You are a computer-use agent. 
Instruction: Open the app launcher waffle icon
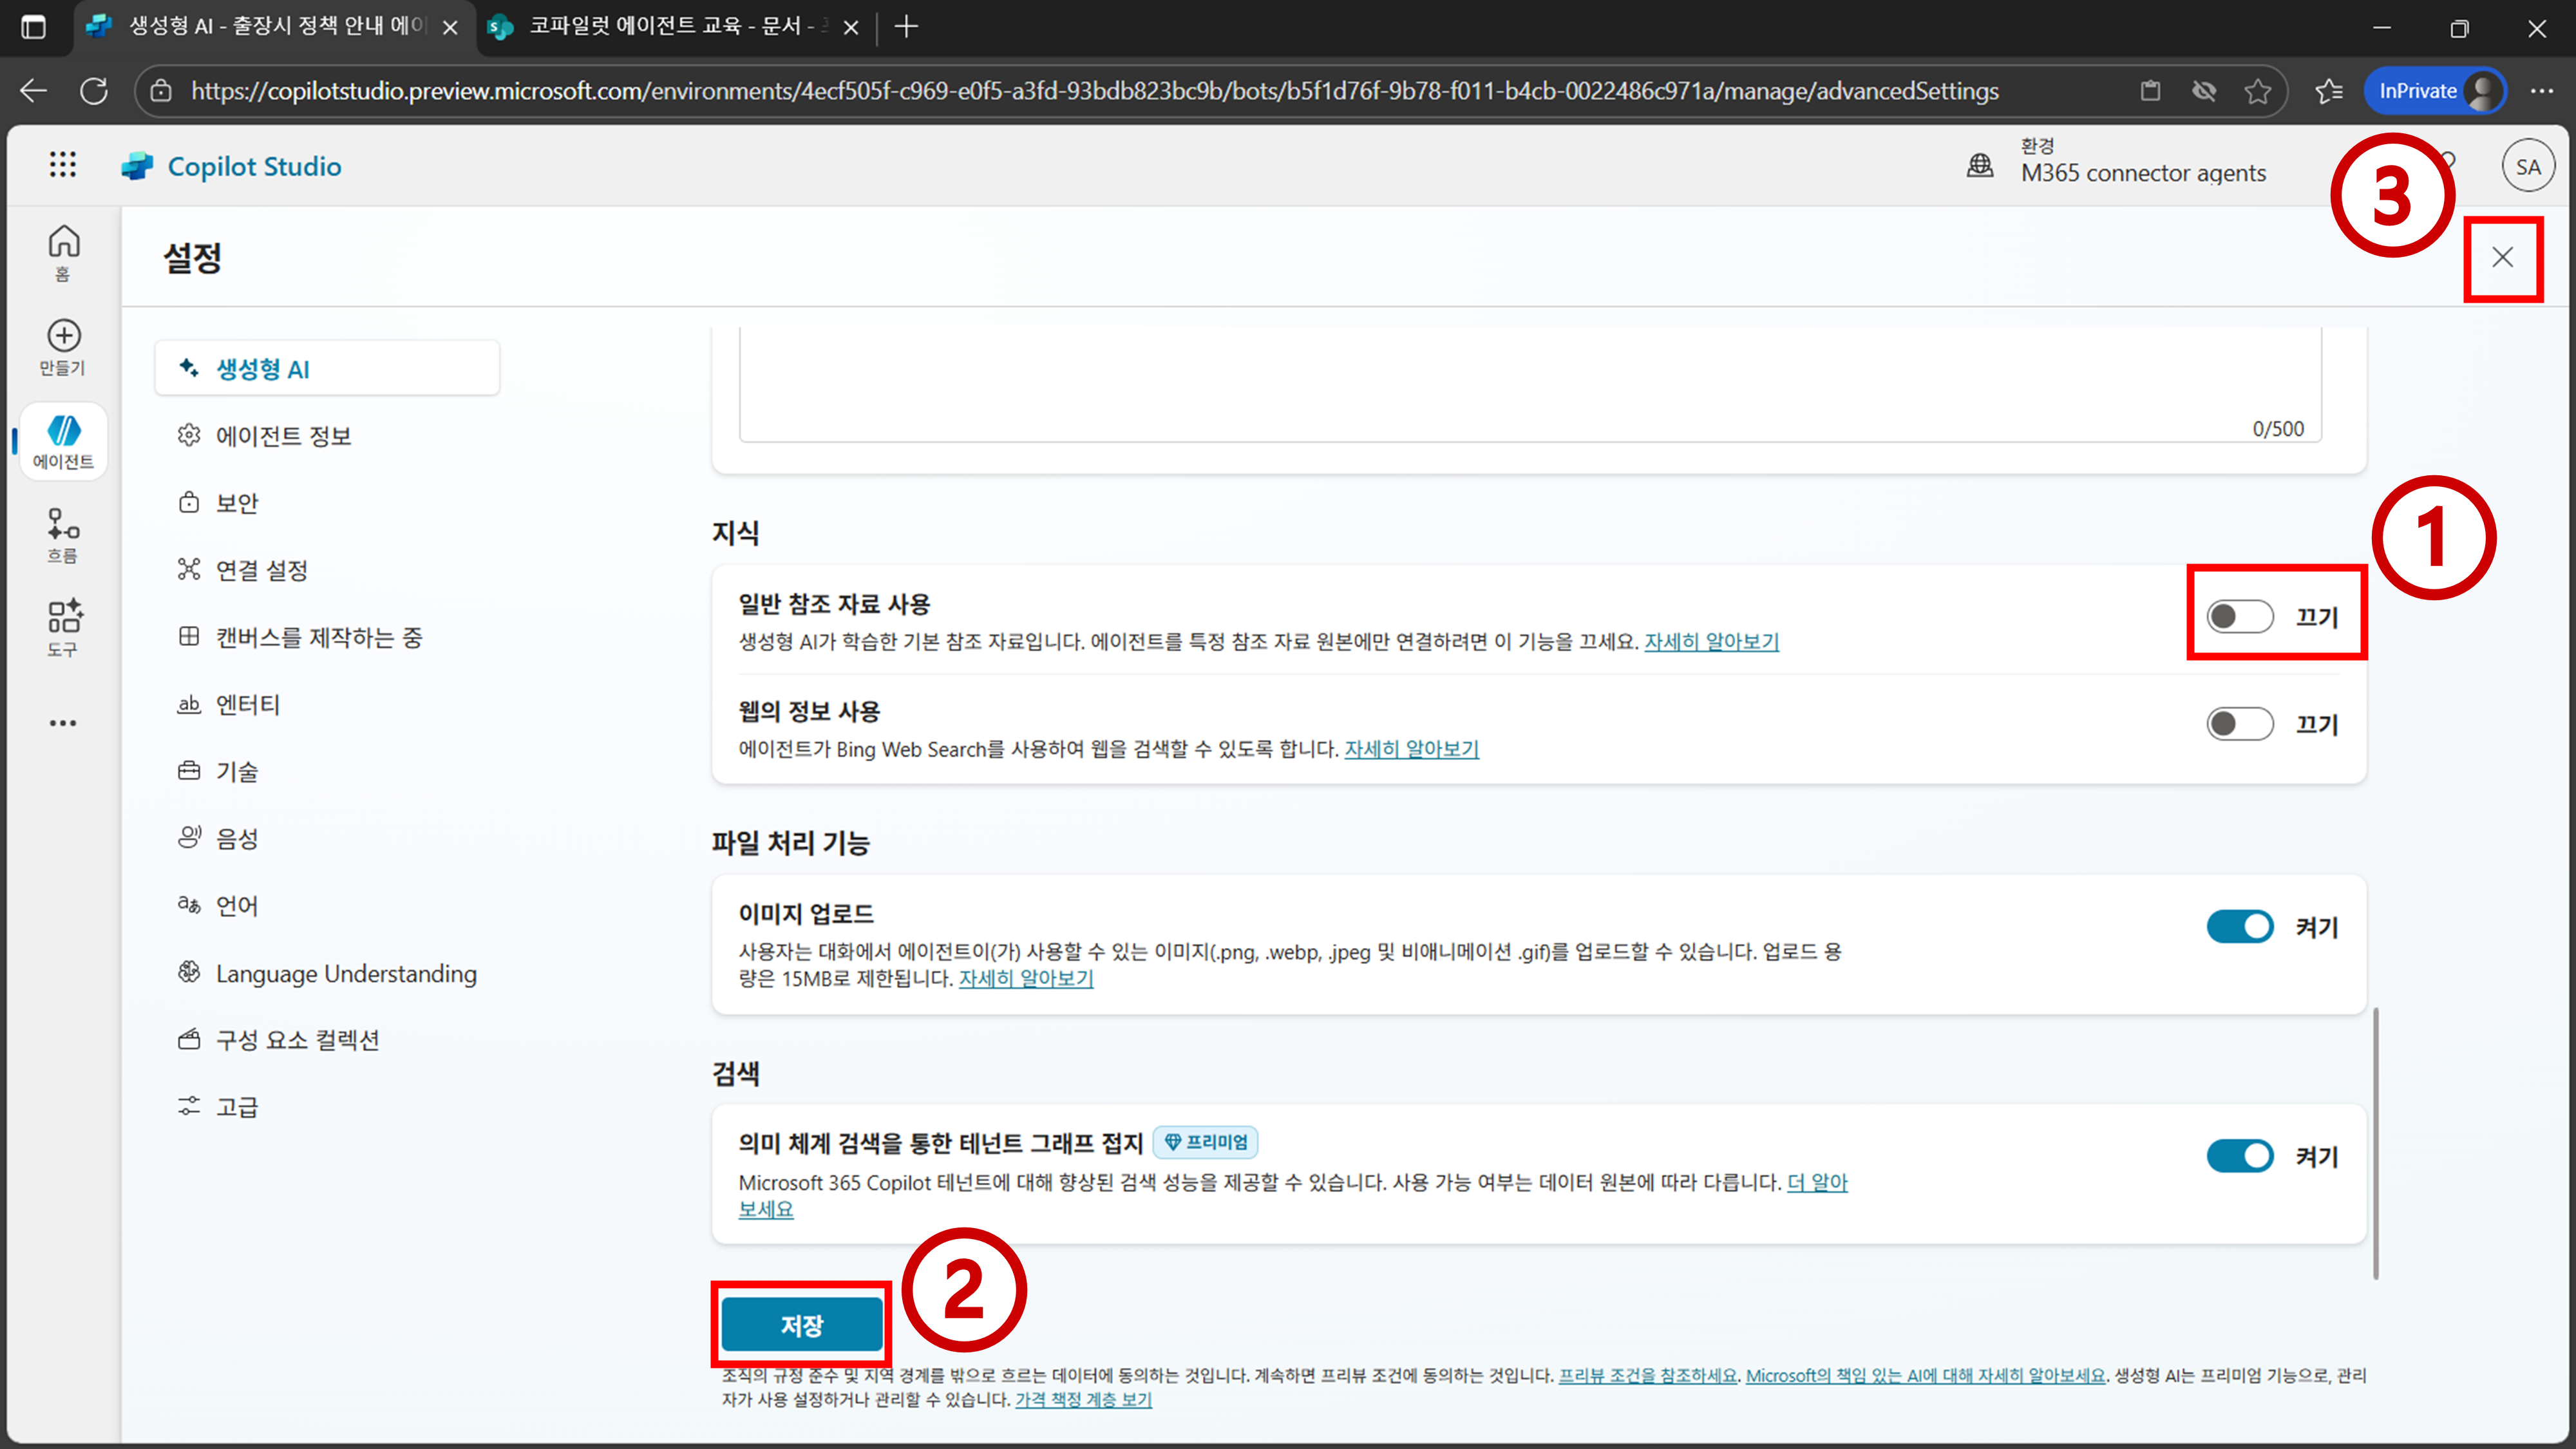[62, 165]
